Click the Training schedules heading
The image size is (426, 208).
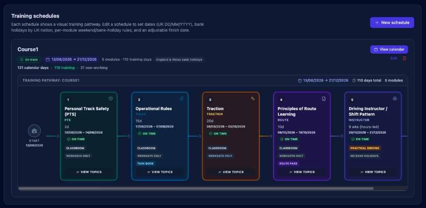click(x=35, y=16)
